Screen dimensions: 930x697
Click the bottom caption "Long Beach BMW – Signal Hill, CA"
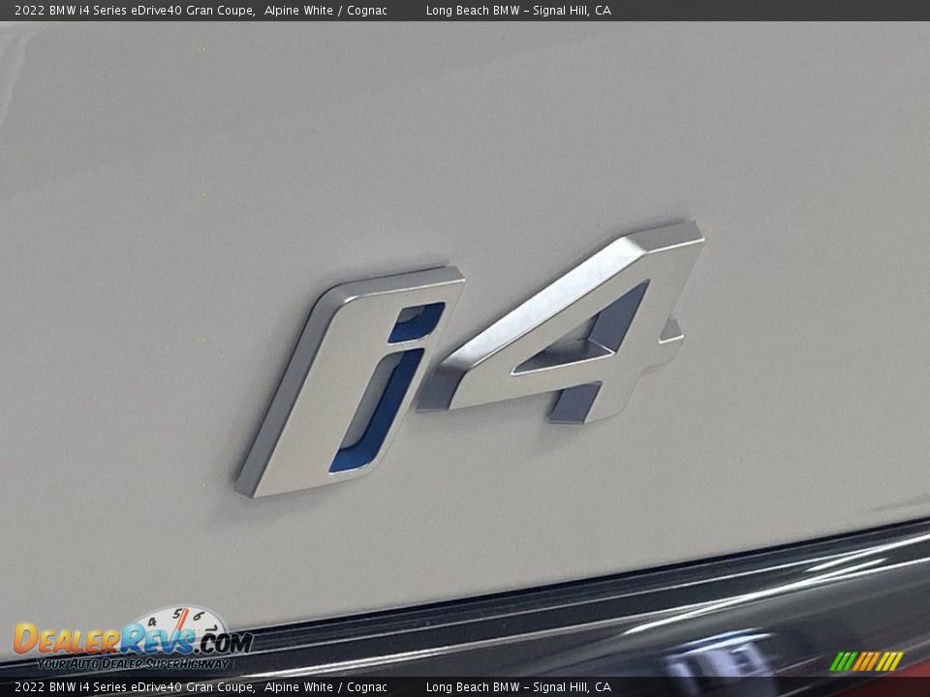pyautogui.click(x=518, y=687)
